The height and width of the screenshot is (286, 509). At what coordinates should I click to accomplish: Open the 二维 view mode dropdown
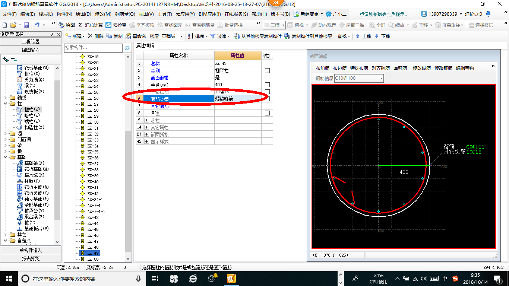pos(283,25)
